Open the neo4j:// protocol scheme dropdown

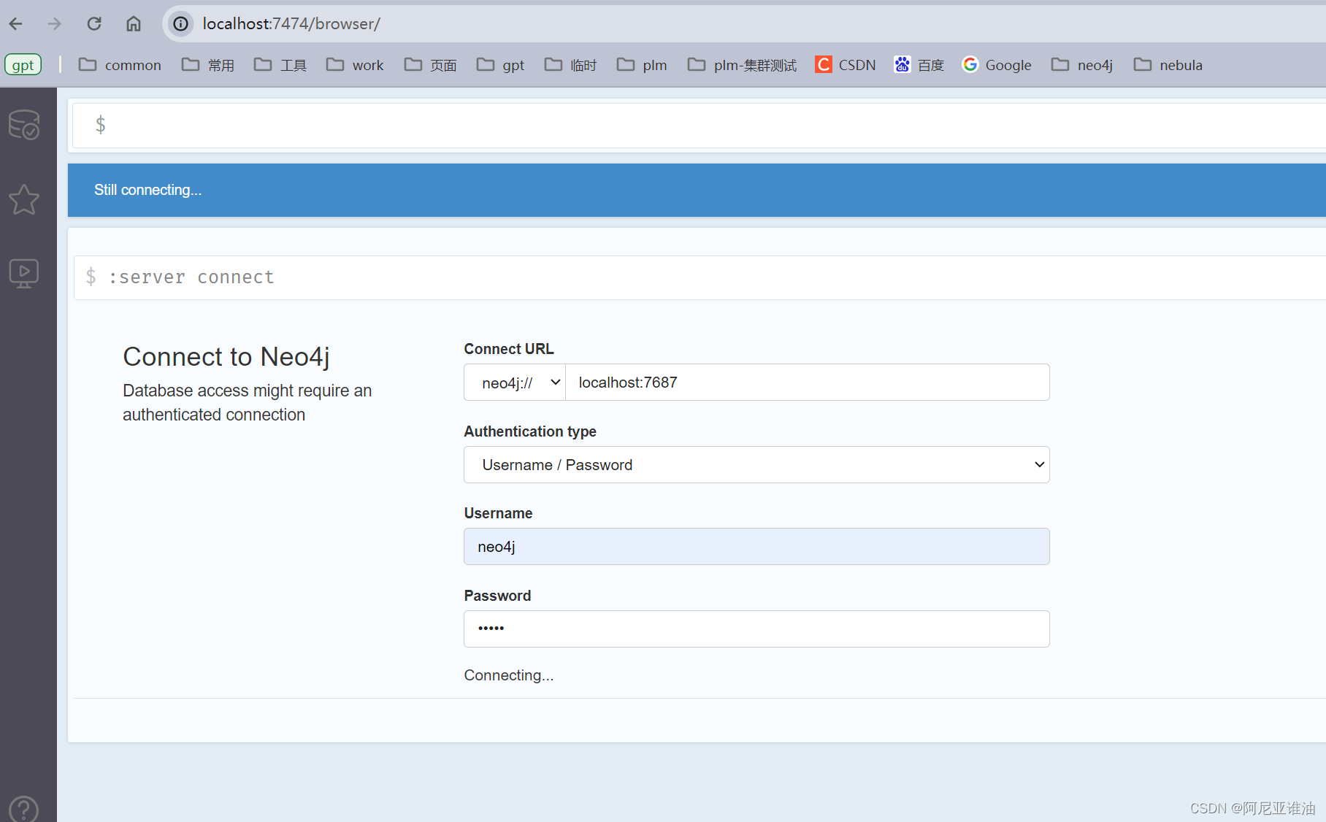pyautogui.click(x=515, y=383)
